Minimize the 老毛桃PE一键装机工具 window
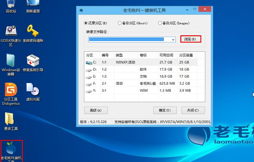This screenshot has height=162, width=254. pos(187,10)
